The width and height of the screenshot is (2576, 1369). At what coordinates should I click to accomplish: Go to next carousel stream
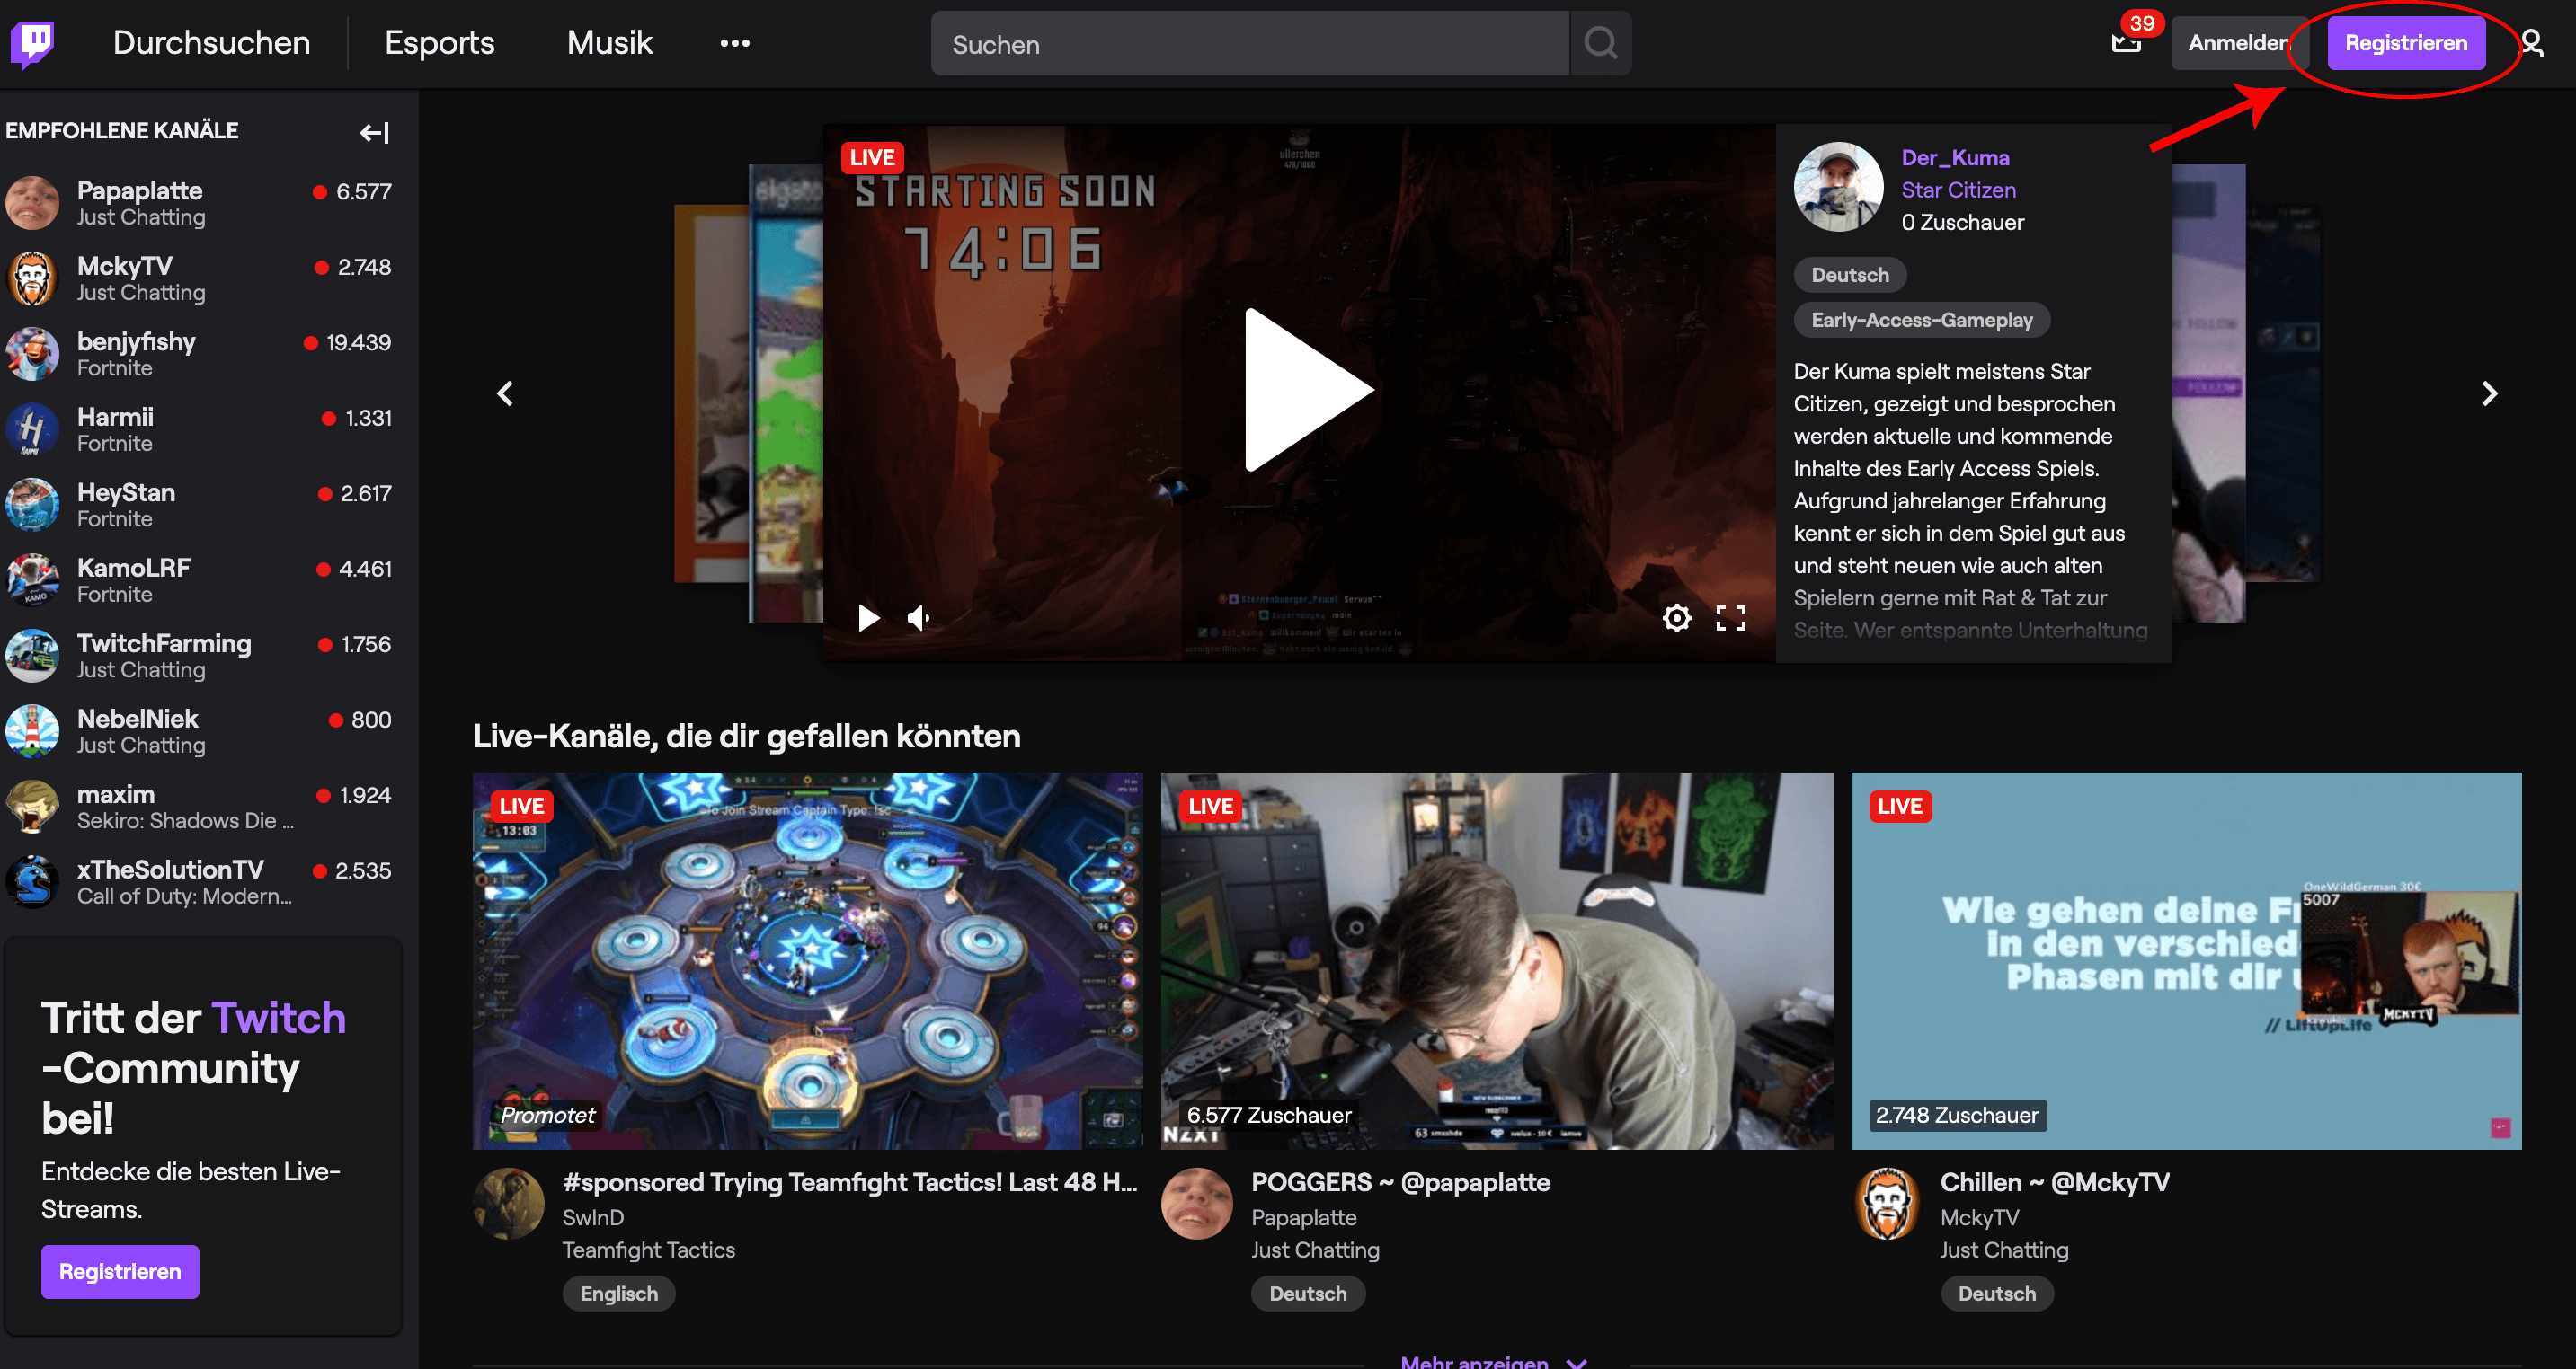tap(2489, 393)
